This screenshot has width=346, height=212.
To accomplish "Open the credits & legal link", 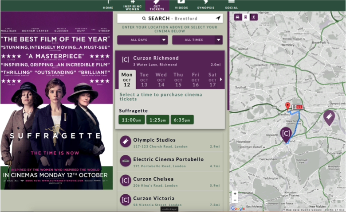I will (x=169, y=209).
